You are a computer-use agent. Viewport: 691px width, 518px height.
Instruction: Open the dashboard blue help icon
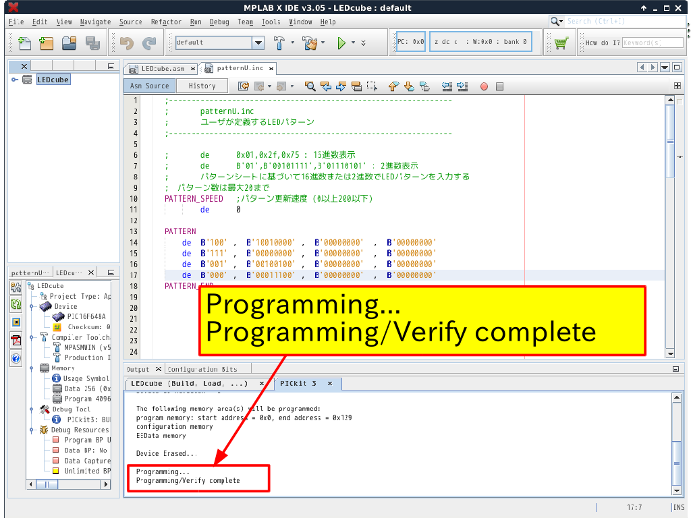pos(16,358)
